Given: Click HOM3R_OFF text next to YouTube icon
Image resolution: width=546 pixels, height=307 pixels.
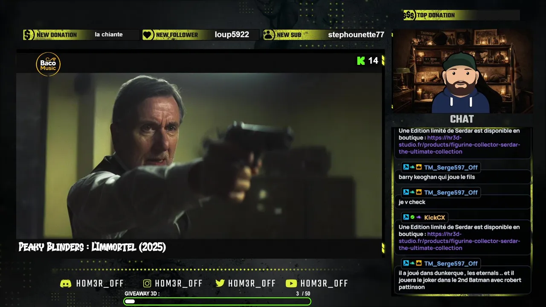Looking at the screenshot, I should (324, 284).
